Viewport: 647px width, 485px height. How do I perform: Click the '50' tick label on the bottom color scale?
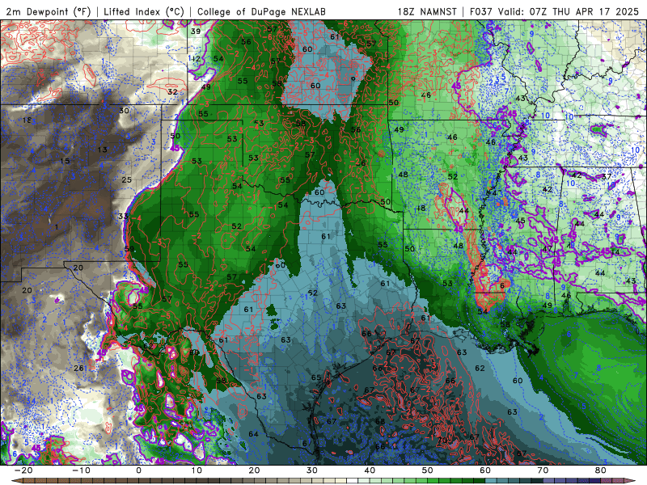(x=428, y=470)
